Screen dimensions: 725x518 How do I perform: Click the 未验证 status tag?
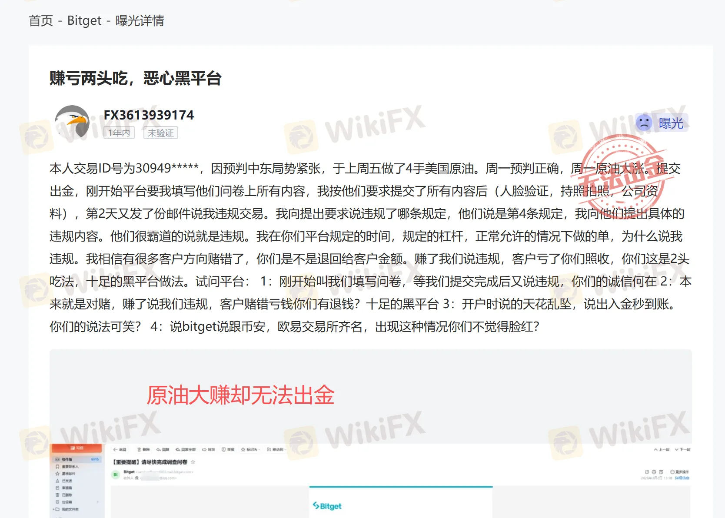(160, 133)
